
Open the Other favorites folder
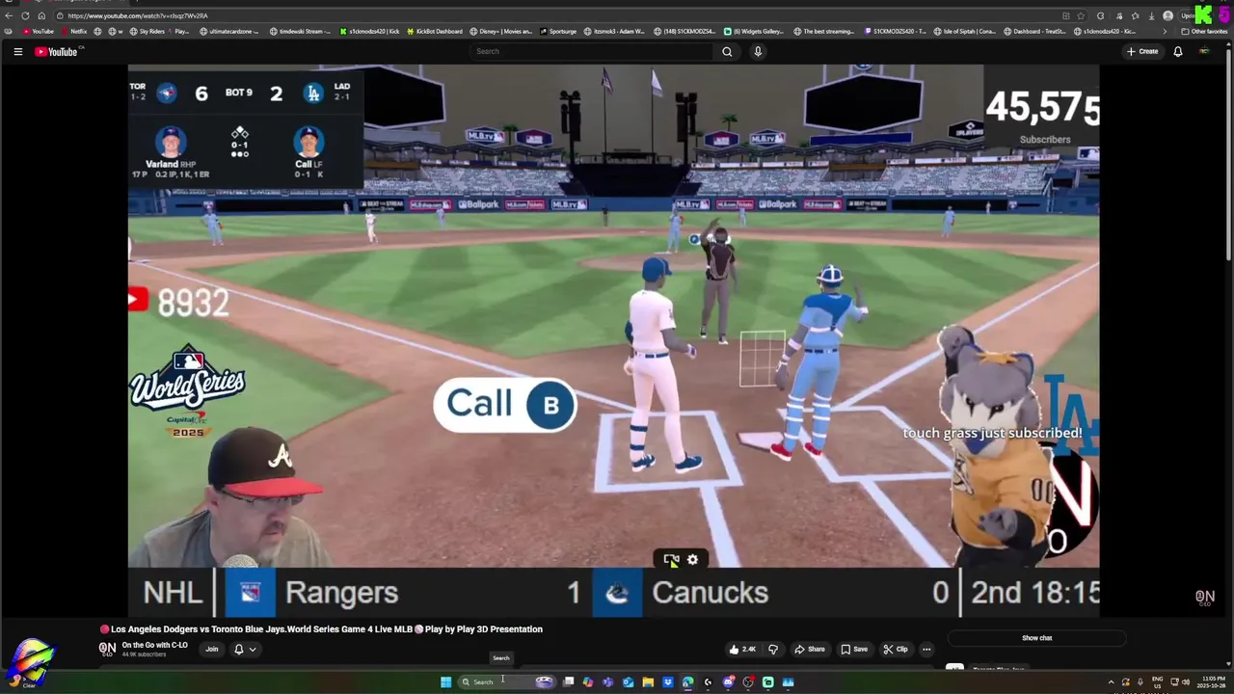(1204, 31)
